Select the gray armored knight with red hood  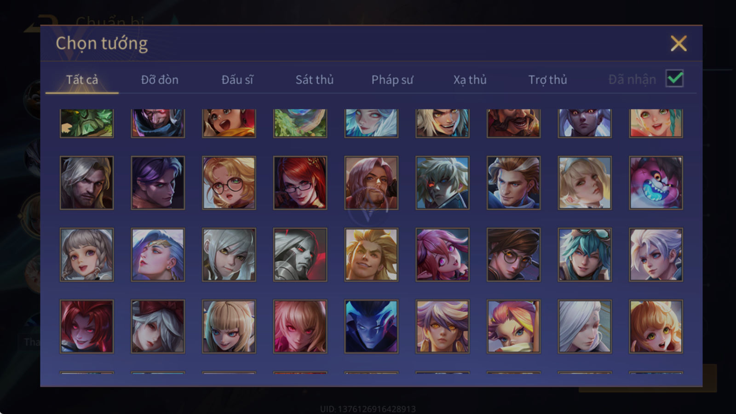click(x=300, y=254)
